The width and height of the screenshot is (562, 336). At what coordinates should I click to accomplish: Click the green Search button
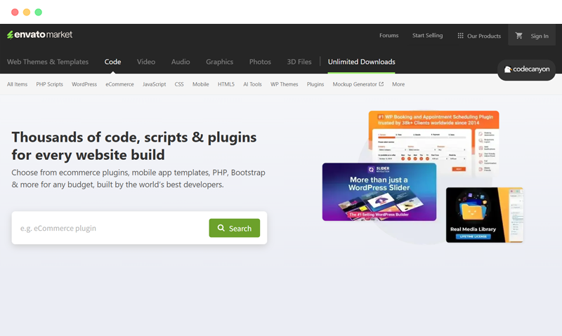click(x=235, y=228)
